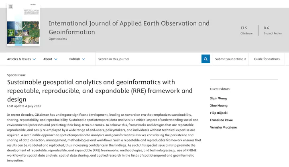Viewport: 289px width, 167px height.
Task: Click the special issue title heading
Action: coord(100,91)
